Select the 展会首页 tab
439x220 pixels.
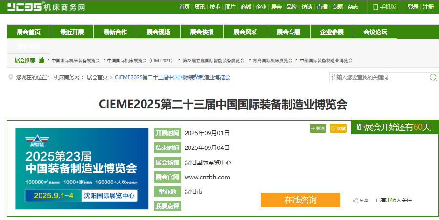click(x=28, y=32)
